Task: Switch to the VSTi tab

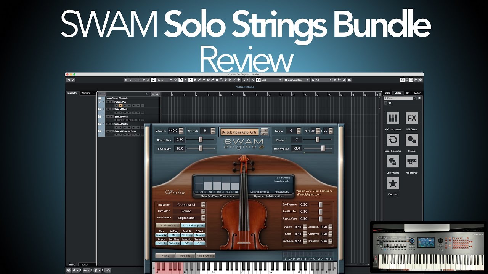Action: 387,93
